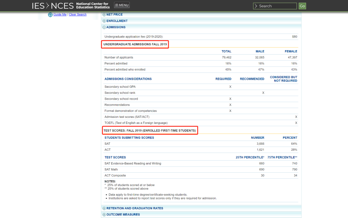Click the arrow icon inside the search box
This screenshot has height=218, width=348.
pos(256,6)
